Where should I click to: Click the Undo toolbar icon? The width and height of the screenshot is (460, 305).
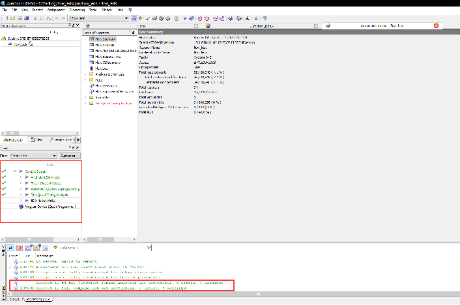pos(57,18)
